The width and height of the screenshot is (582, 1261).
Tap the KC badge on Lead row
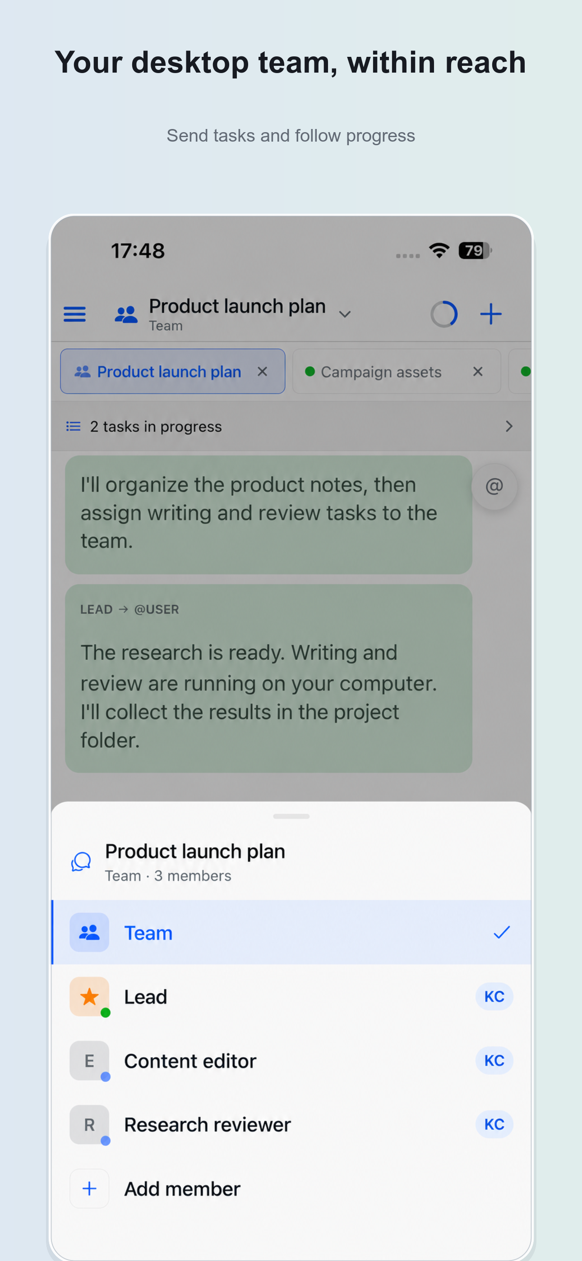(494, 997)
